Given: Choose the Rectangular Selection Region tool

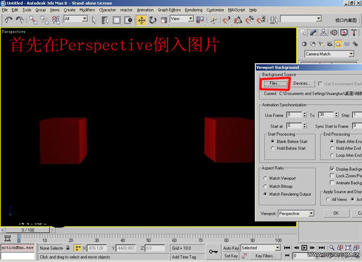Looking at the screenshot, I should coord(116,20).
